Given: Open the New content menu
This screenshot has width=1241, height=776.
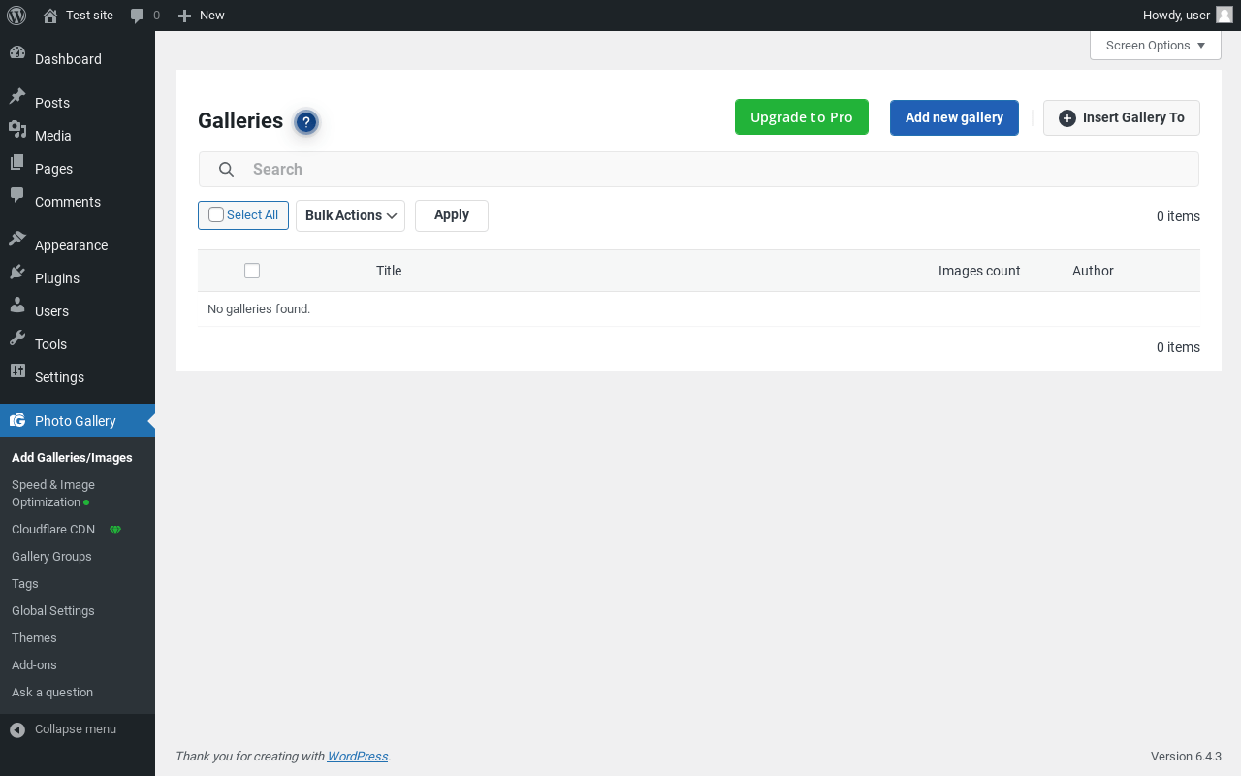Looking at the screenshot, I should coord(202,16).
